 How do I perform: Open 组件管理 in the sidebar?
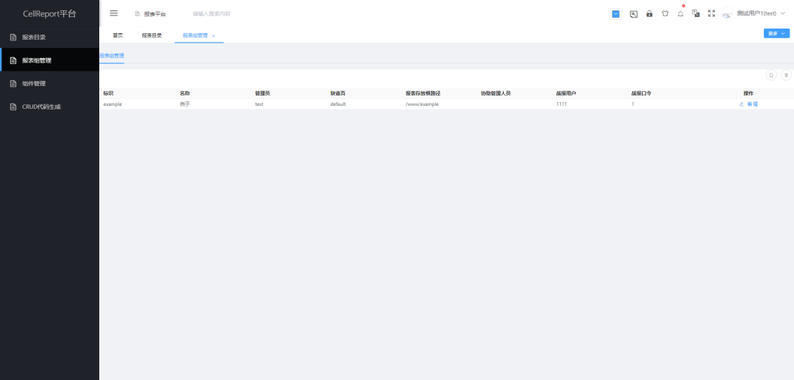(50, 84)
